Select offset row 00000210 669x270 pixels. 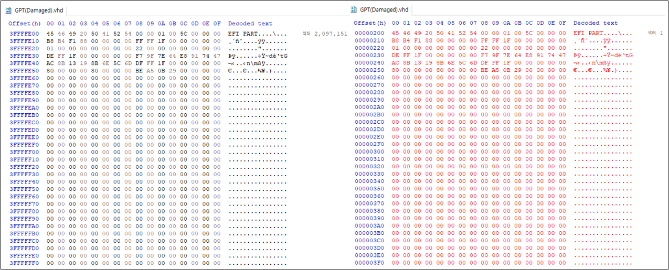[x=494, y=40]
